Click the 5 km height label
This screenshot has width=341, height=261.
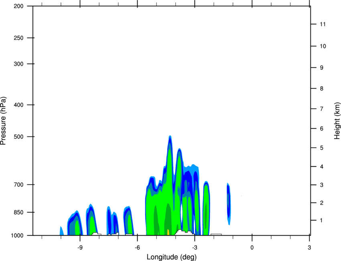[x=322, y=148]
